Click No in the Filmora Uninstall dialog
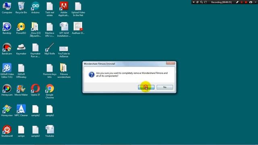This screenshot has height=145, width=258. [165, 87]
